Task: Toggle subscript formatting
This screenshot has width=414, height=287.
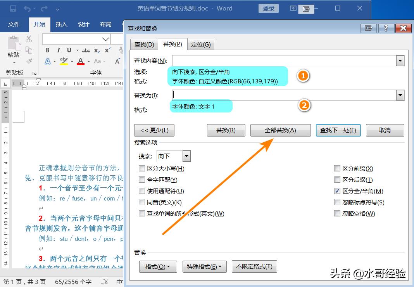Action: coord(97,50)
